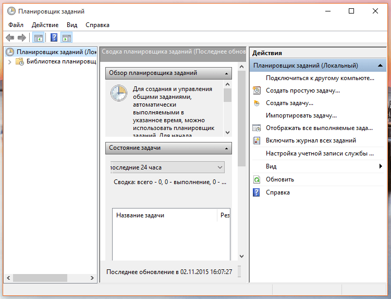Click the blue Help toolbar icon
391x299 pixels.
click(x=54, y=37)
